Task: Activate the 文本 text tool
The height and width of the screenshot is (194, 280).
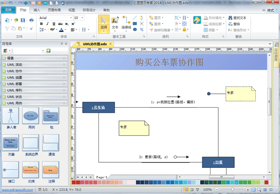Action: (x=115, y=24)
